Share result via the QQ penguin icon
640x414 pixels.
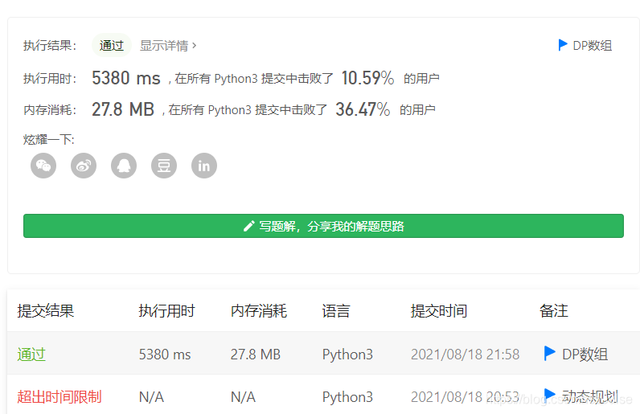point(124,166)
